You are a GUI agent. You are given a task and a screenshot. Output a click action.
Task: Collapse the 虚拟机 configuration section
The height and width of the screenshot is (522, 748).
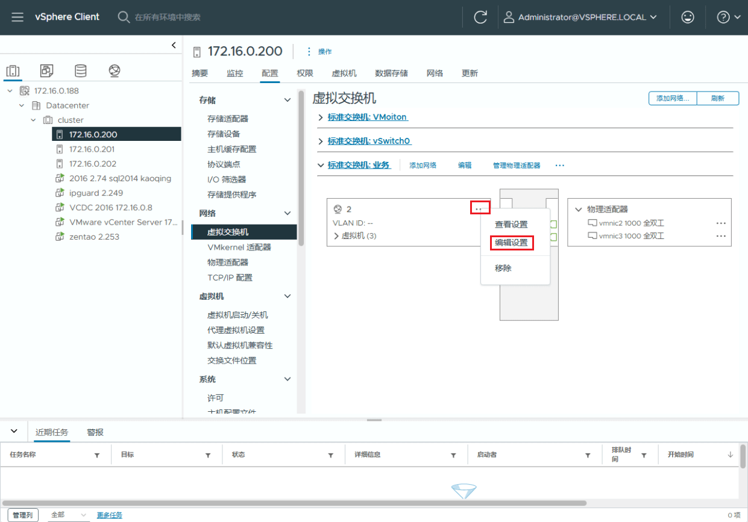(x=288, y=296)
